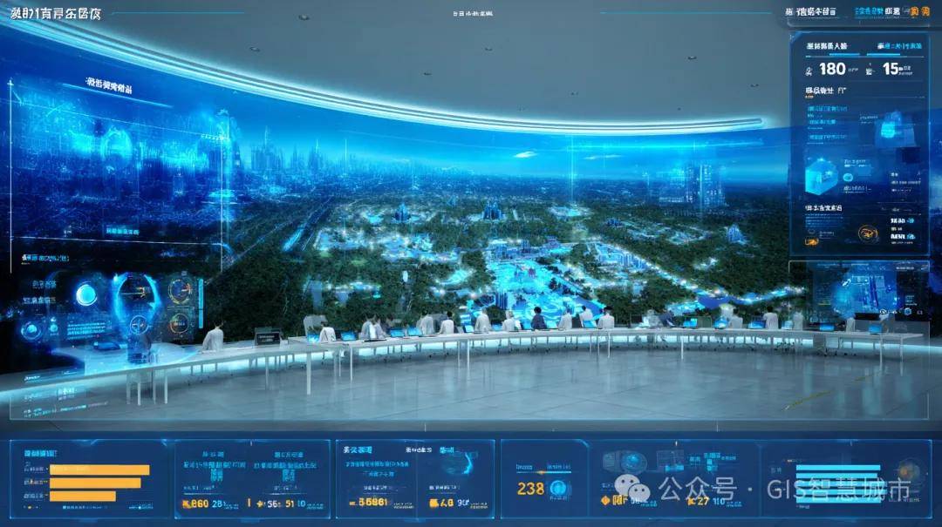Click the orange icon in top-right corner
This screenshot has height=527, width=942.
918,12
